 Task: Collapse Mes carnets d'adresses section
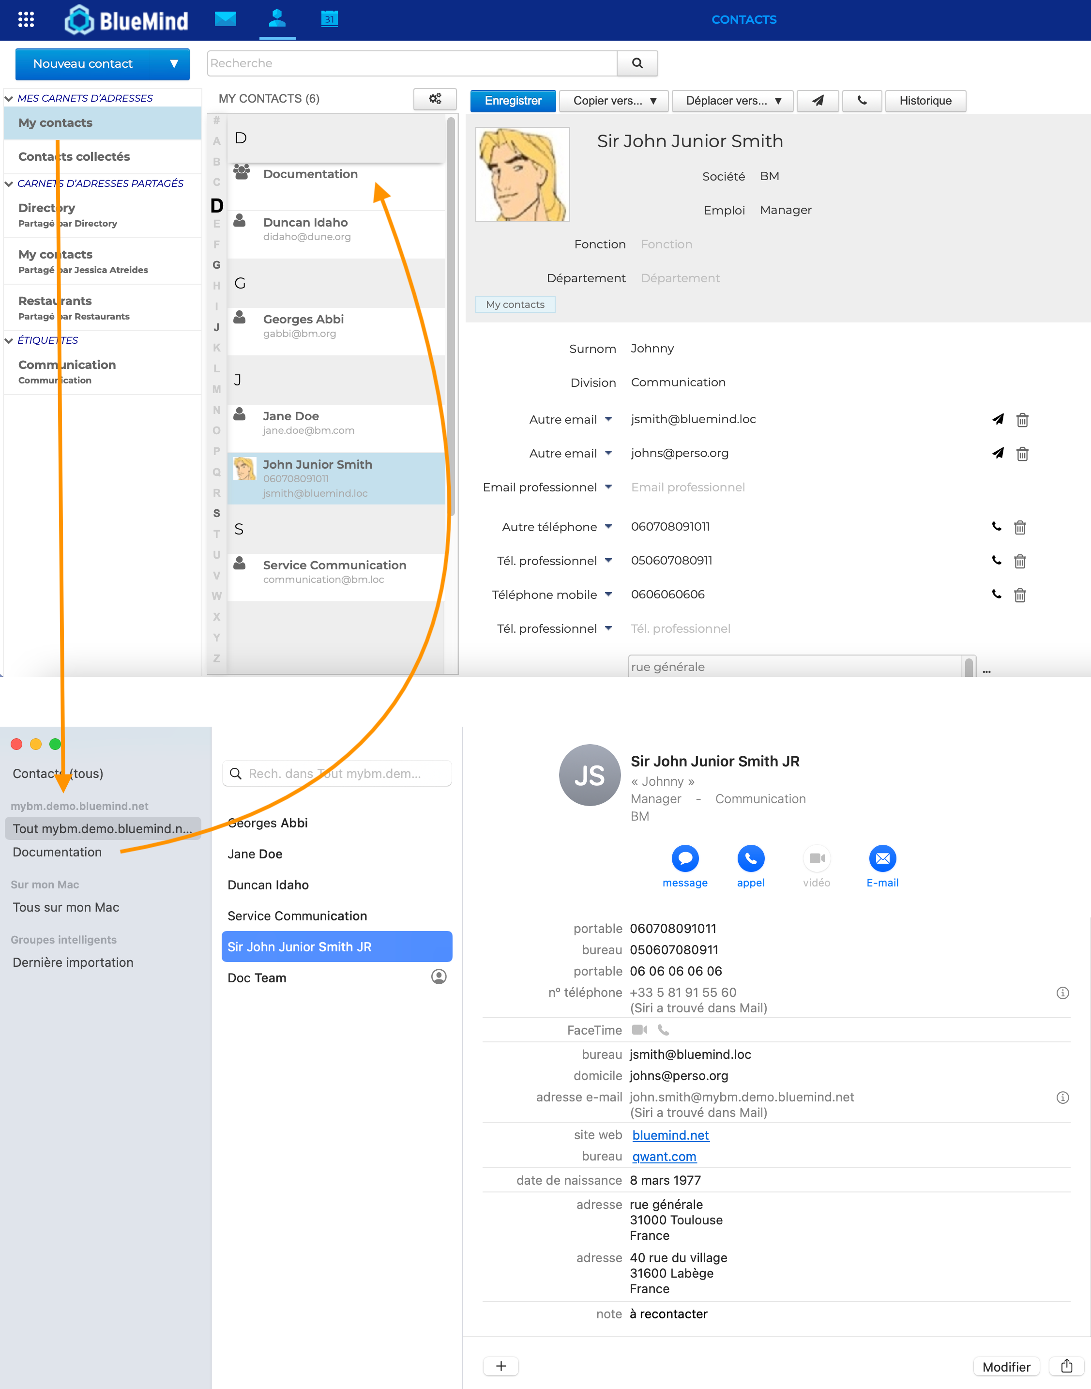click(9, 98)
